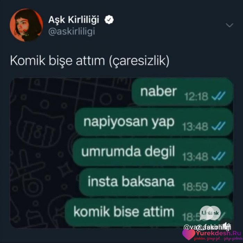Image resolution: width=243 pixels, height=243 pixels.
Task: Click the Aşk Kirliliği display name
Action: click(74, 20)
